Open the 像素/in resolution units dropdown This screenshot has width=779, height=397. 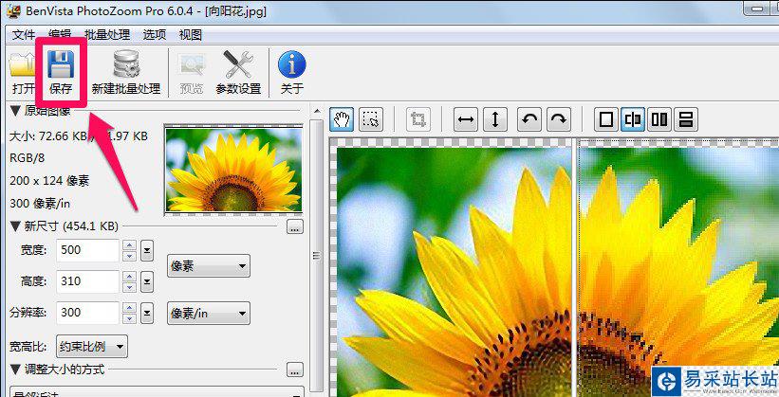(x=209, y=313)
